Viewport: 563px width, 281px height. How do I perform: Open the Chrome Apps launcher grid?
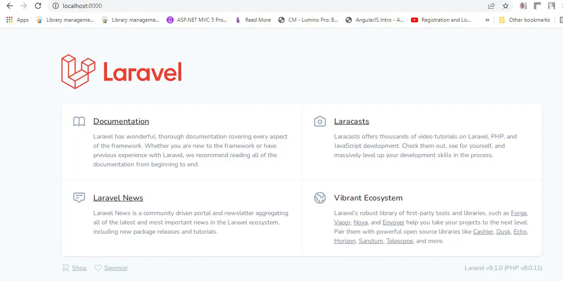click(x=9, y=19)
